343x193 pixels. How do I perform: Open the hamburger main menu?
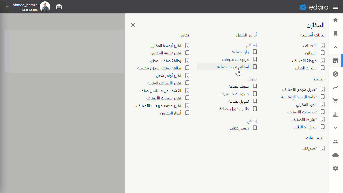pos(336,7)
